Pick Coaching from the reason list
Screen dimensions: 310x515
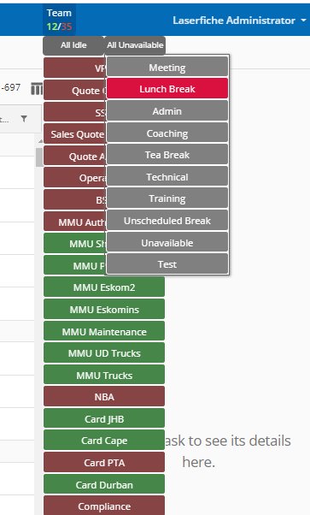pos(167,133)
